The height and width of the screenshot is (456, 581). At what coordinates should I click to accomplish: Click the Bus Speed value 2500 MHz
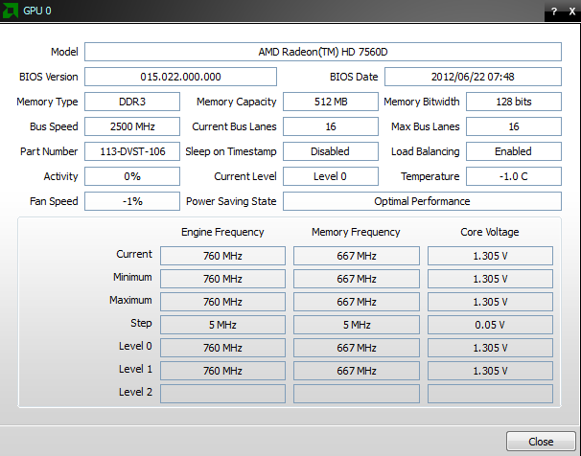(132, 126)
